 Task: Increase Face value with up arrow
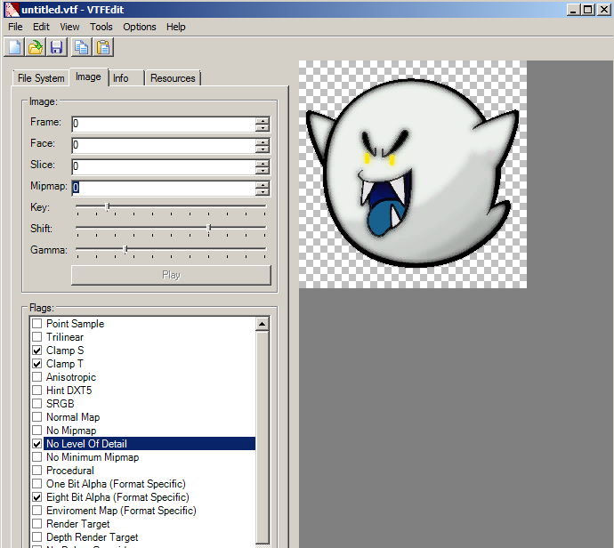click(x=263, y=141)
